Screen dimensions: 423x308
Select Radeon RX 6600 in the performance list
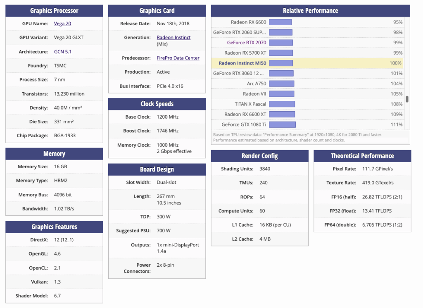point(248,22)
